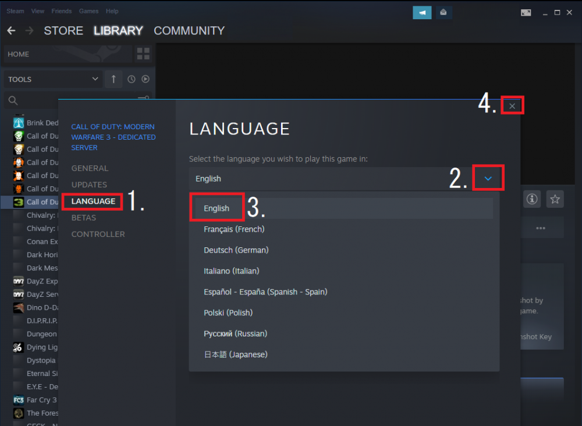This screenshot has width=582, height=426.
Task: Open the game info icon
Action: [x=531, y=199]
